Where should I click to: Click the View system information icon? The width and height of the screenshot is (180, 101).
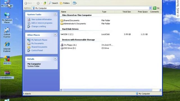pos(29,19)
